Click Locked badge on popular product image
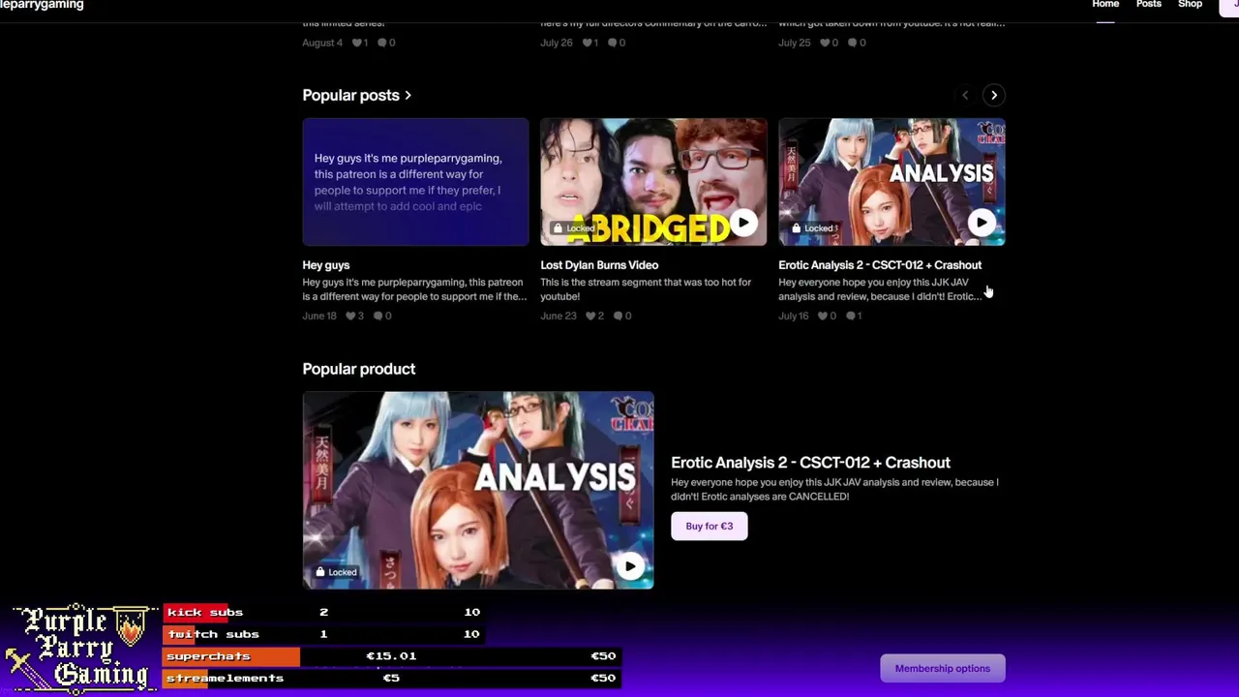 [x=336, y=572]
